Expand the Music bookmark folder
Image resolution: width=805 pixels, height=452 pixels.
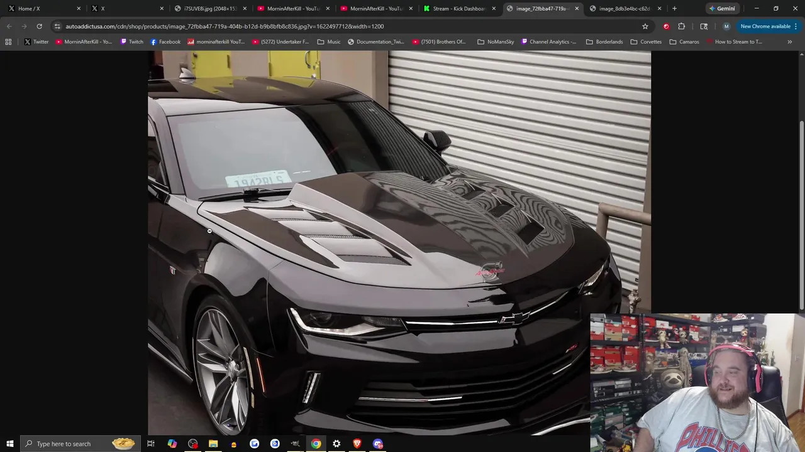click(329, 42)
